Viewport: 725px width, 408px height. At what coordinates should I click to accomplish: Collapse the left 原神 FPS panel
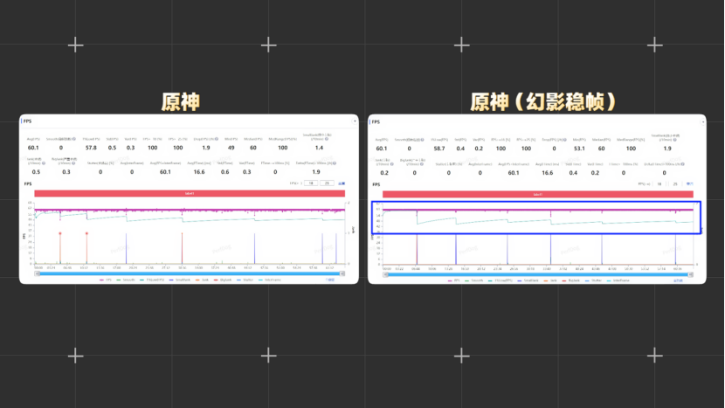click(355, 121)
